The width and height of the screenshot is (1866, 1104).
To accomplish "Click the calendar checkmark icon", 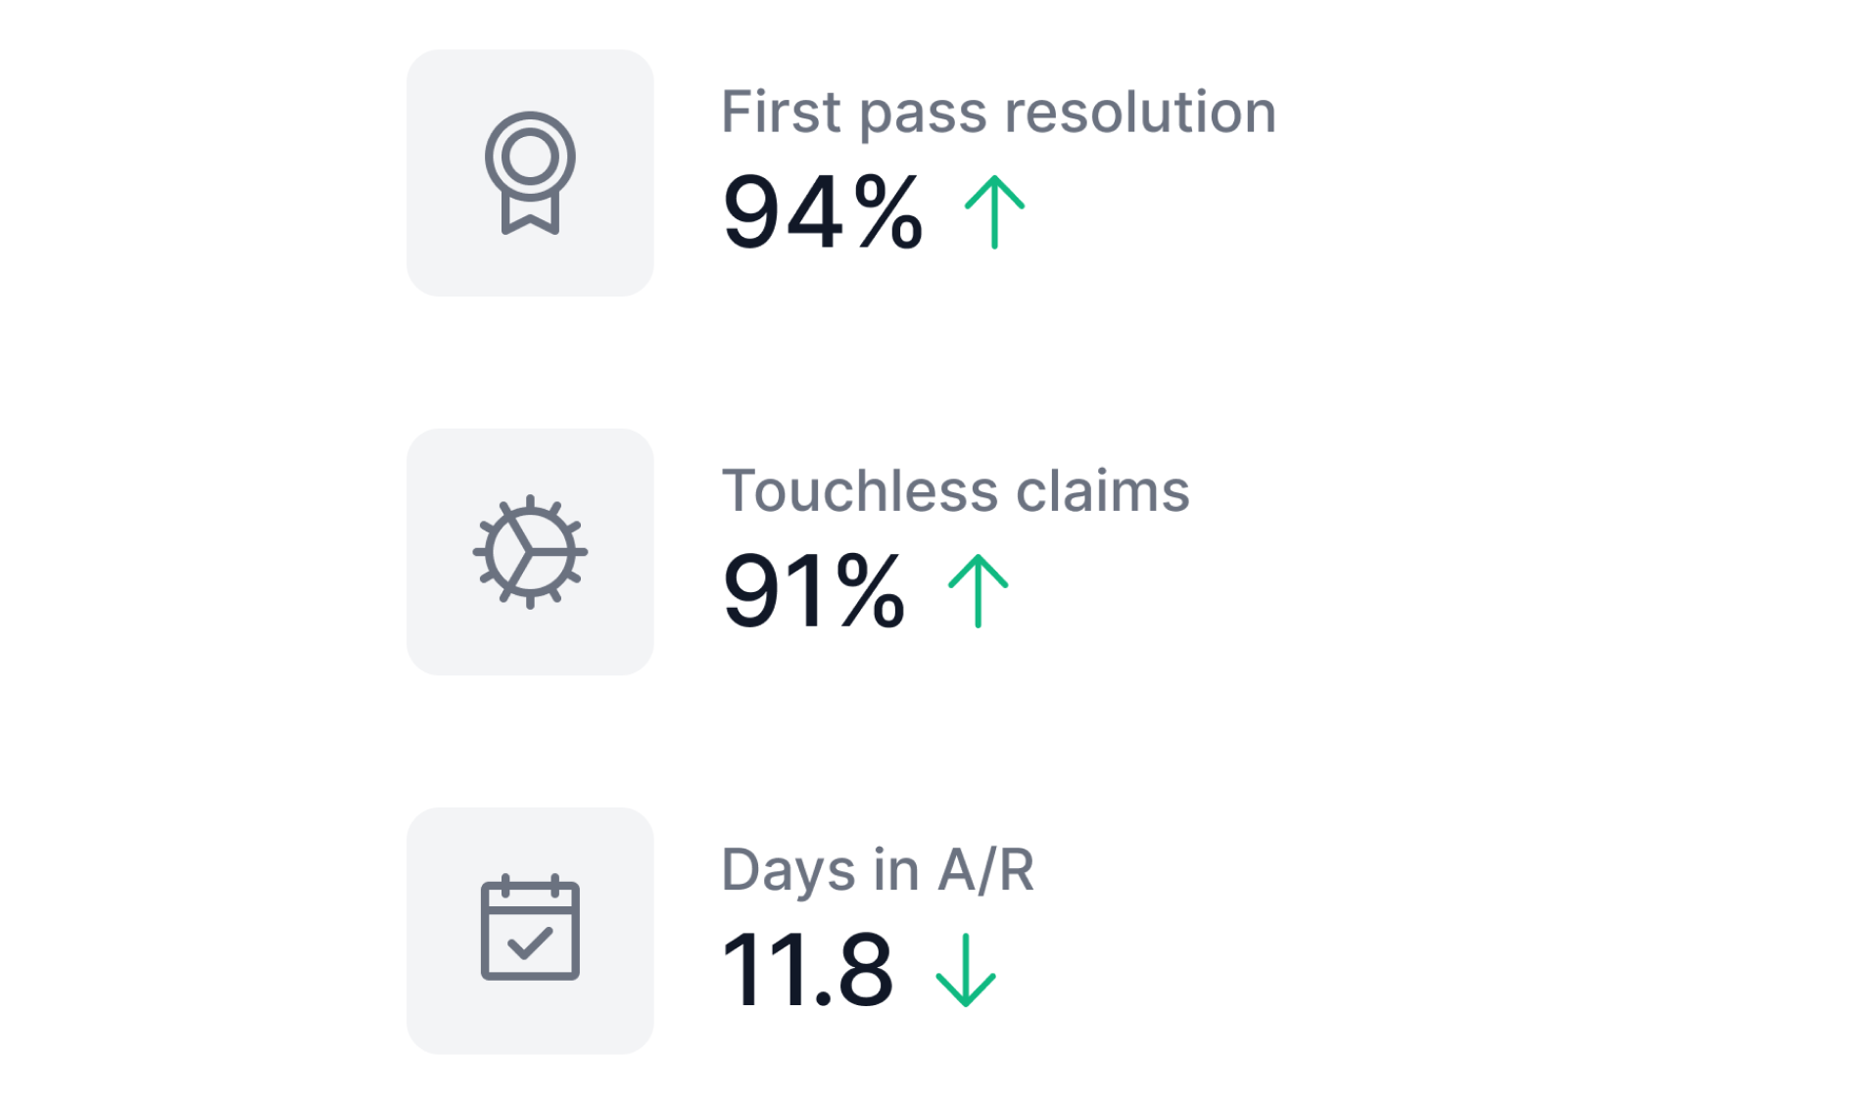I will click(x=530, y=929).
